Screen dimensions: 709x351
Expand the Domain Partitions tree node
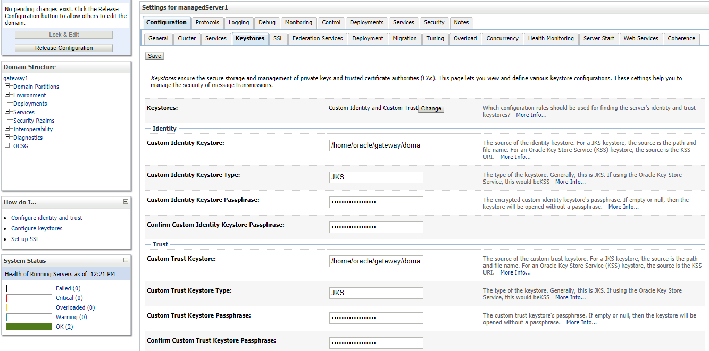[x=7, y=87]
